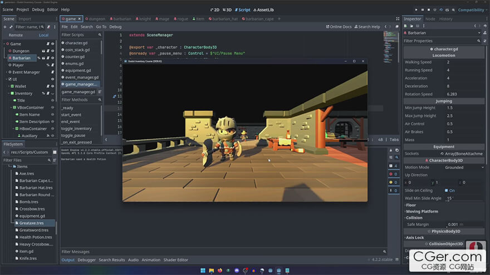Toggle visibility of Item Name node
This screenshot has width=490, height=275.
pyautogui.click(x=52, y=115)
